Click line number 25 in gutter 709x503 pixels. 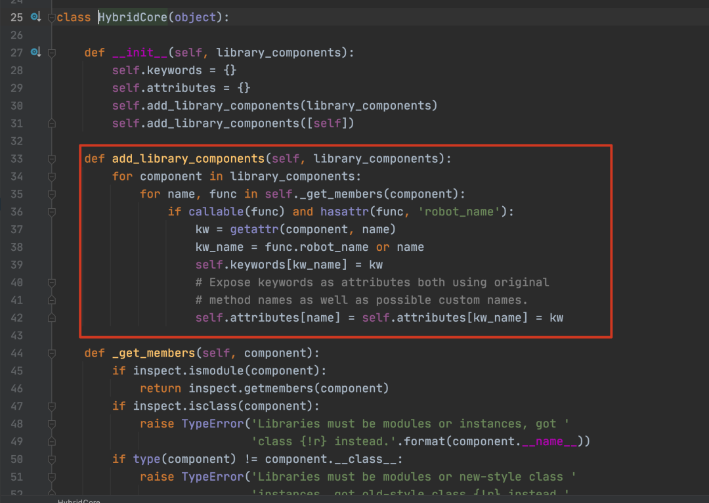click(x=16, y=17)
